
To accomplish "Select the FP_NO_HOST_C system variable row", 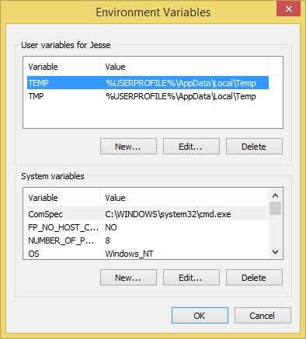I will [x=148, y=227].
